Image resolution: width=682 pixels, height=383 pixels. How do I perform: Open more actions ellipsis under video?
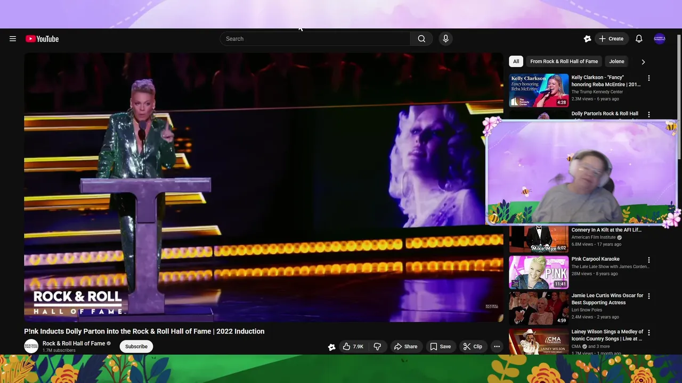tap(497, 346)
